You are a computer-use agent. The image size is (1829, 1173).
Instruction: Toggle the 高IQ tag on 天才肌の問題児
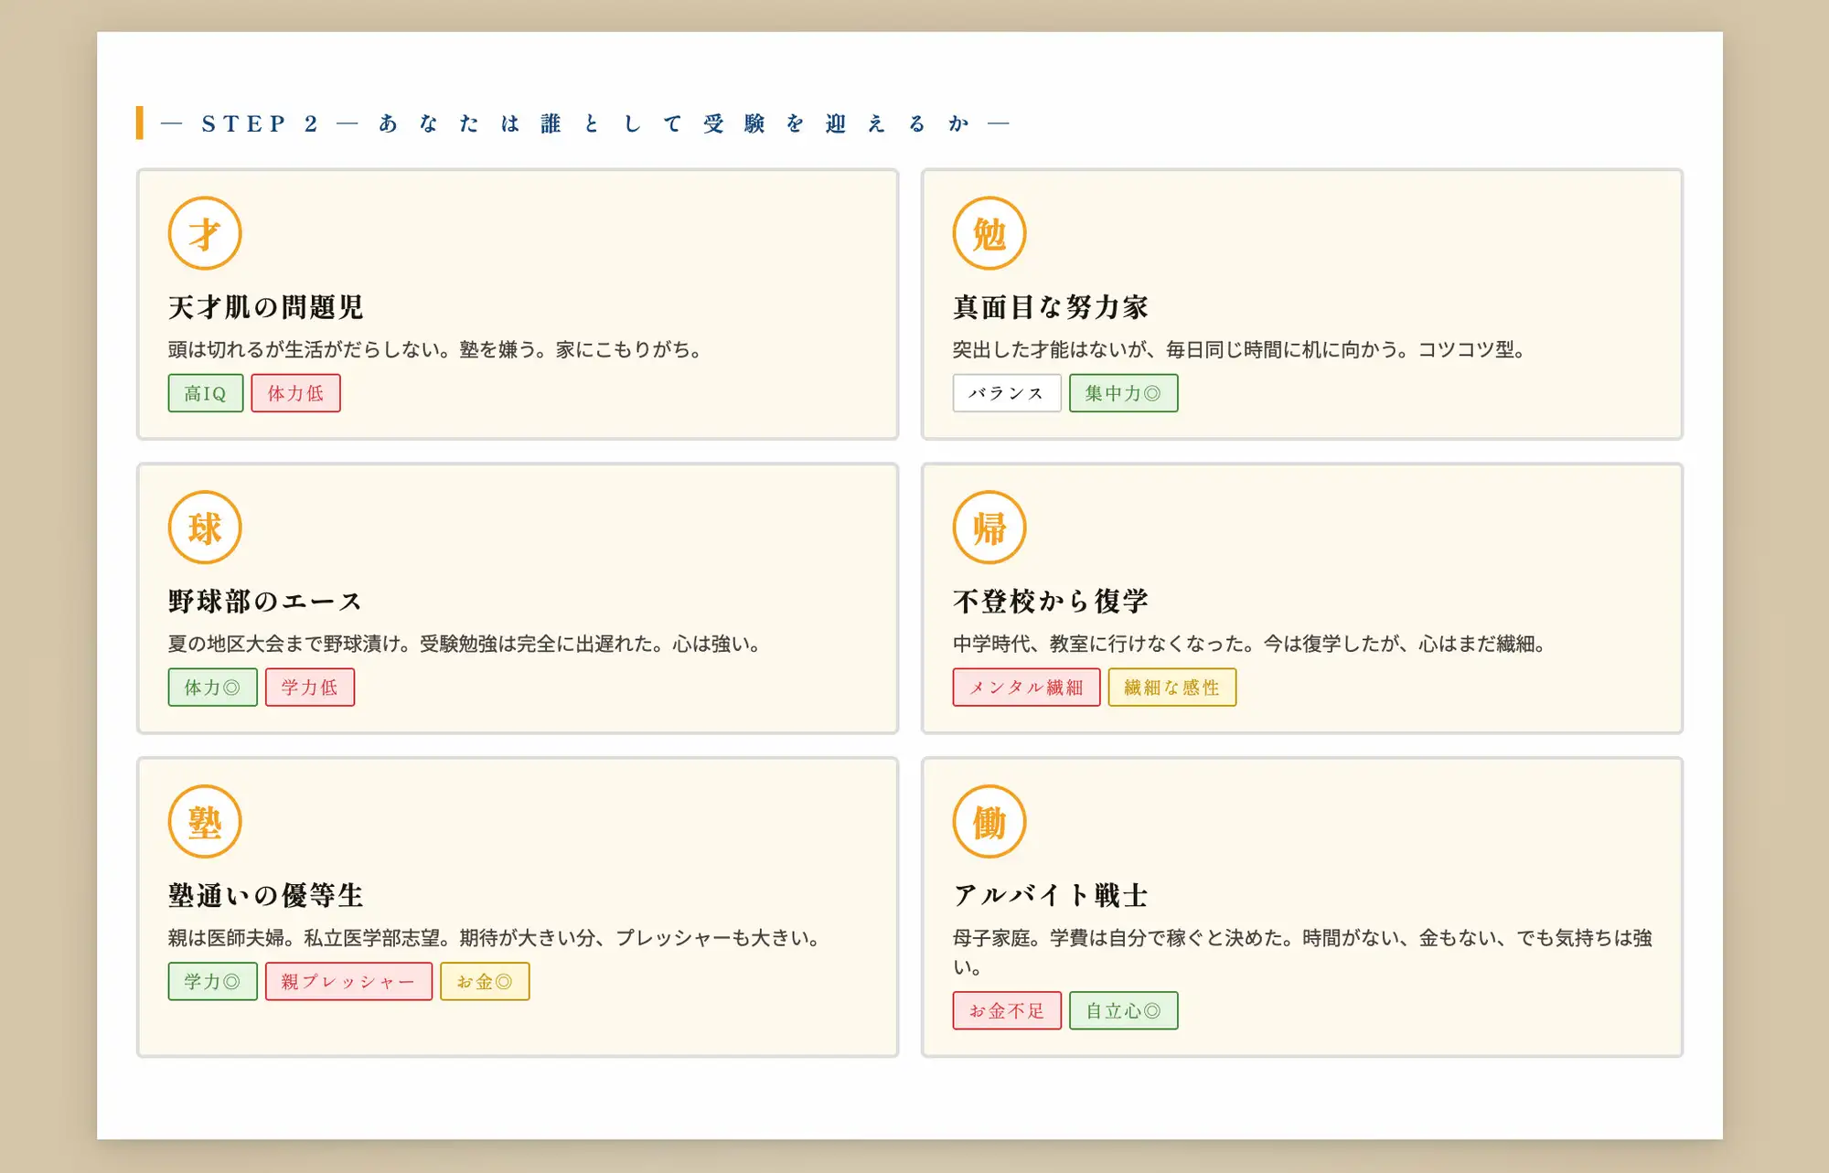pos(205,392)
